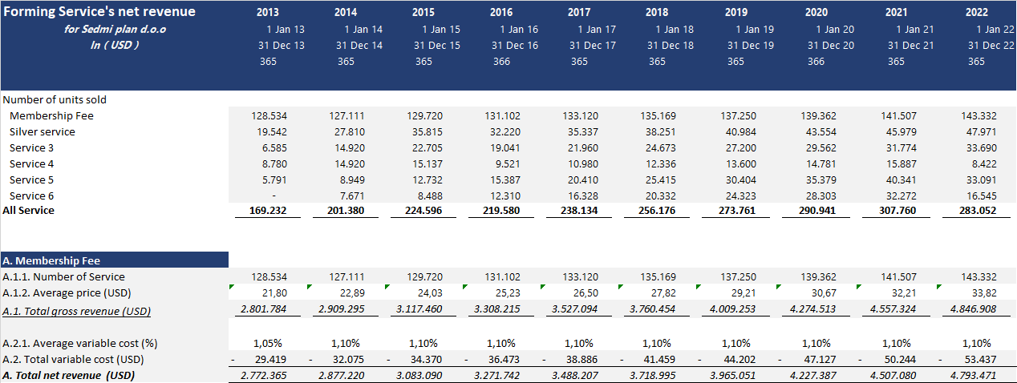Click the 'Number of units sold' label
The image size is (1017, 383).
click(x=55, y=100)
